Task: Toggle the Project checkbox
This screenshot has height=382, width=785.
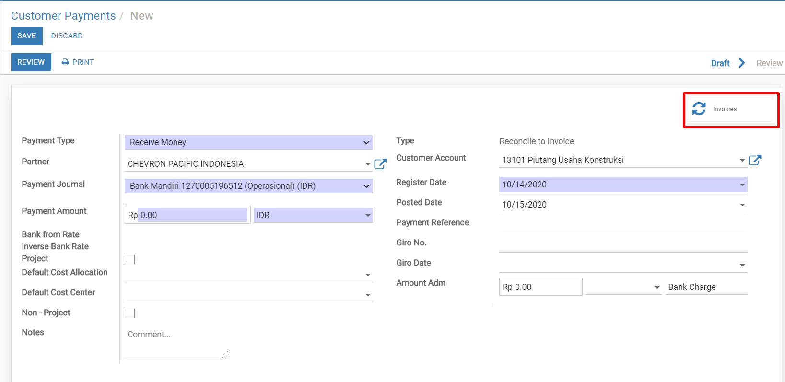Action: 129,259
